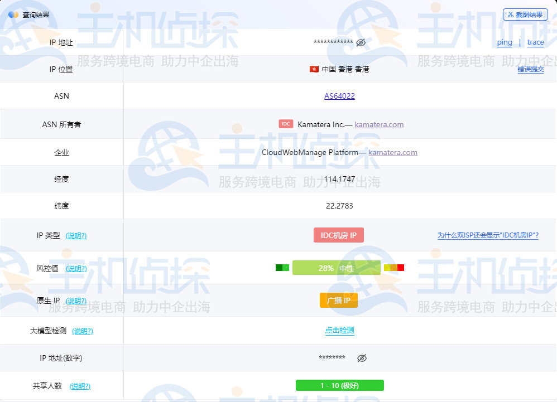The width and height of the screenshot is (557, 402).
Task: Switch to the 查询结果 tab
Action: 35,14
